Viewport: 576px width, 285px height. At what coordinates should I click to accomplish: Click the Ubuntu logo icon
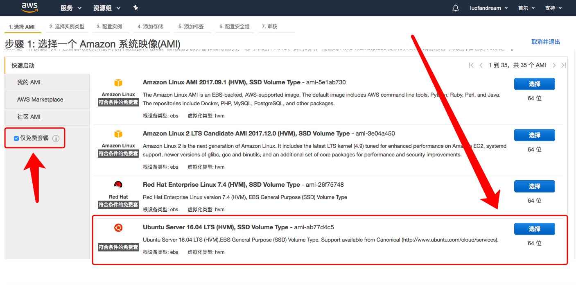118,228
